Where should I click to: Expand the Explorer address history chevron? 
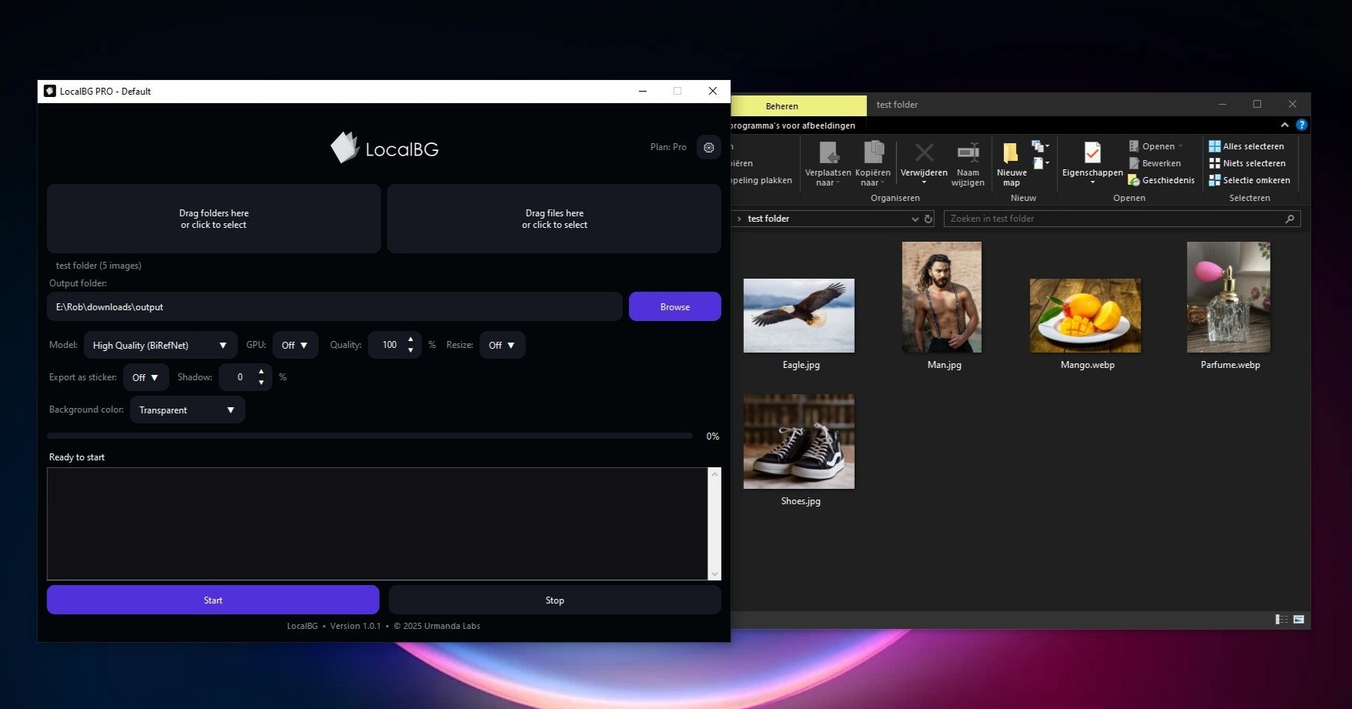pos(915,219)
